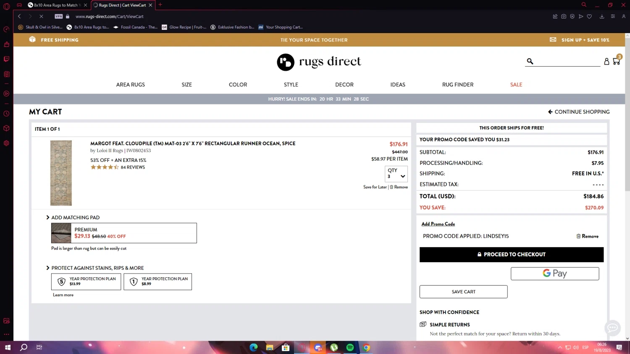Click the site search magnifier icon
The image size is (630, 354).
[530, 61]
